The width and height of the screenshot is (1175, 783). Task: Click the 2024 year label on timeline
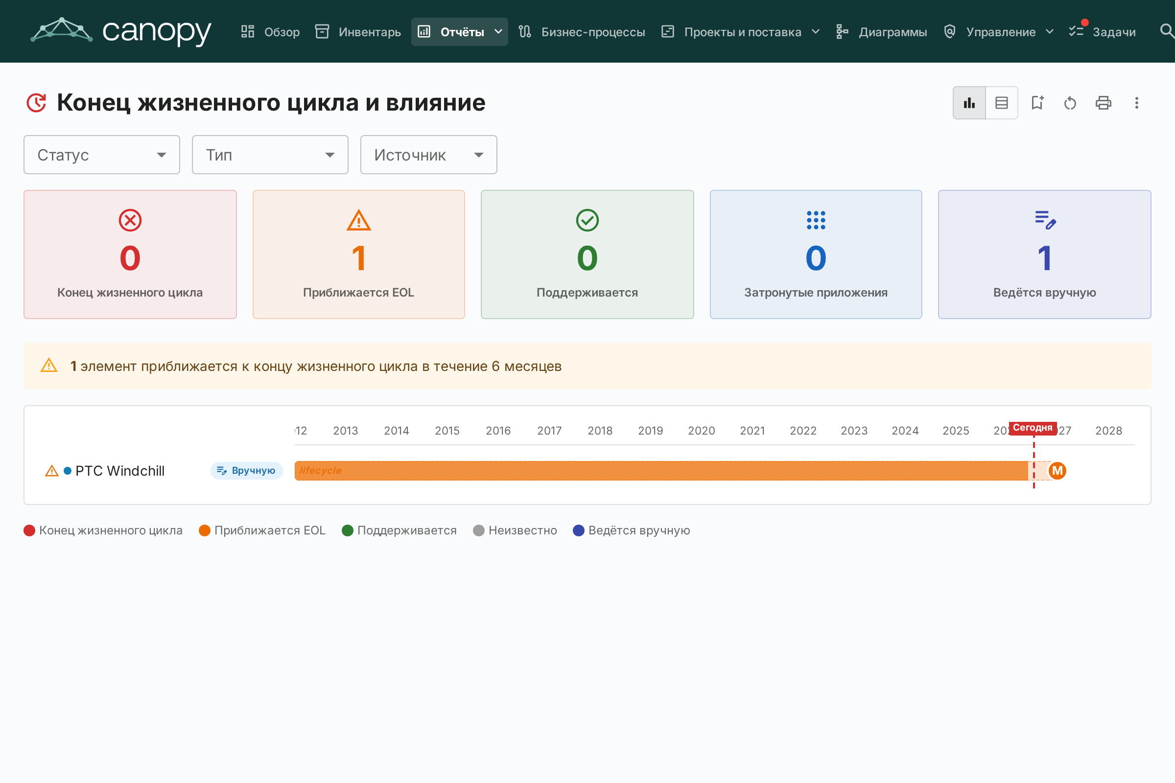click(x=905, y=431)
